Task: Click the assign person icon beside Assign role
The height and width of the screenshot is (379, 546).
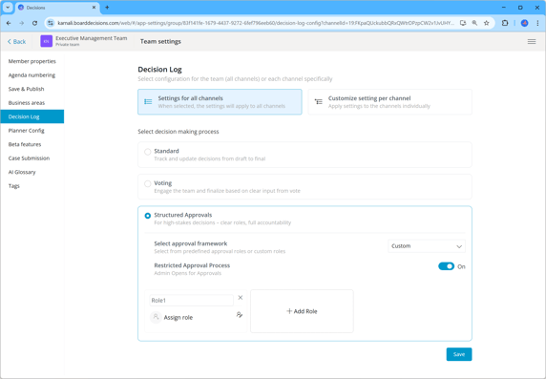Action: point(240,314)
